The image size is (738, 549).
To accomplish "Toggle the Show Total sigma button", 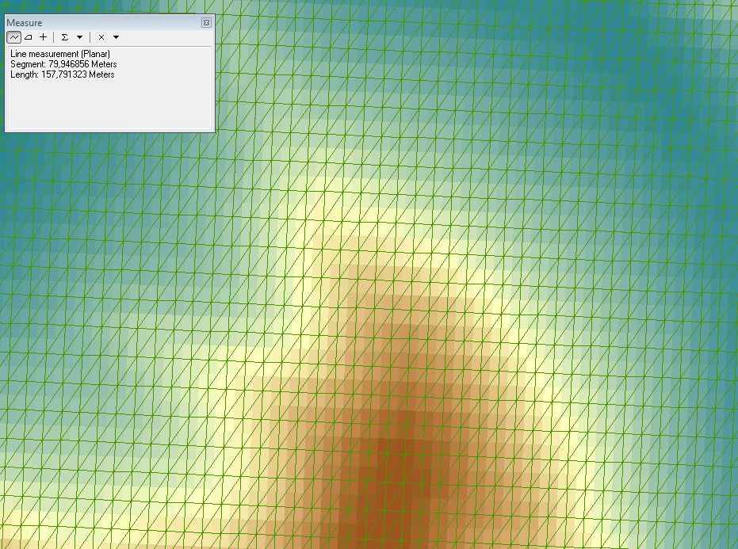I will pyautogui.click(x=65, y=37).
